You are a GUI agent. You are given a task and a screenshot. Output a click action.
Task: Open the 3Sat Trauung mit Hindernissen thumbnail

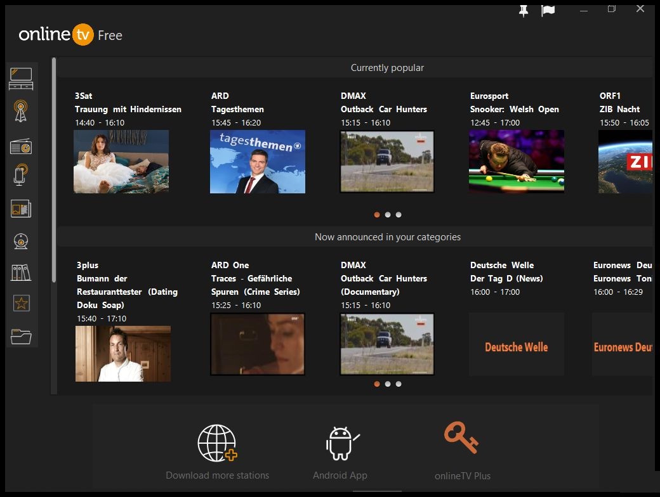121,162
